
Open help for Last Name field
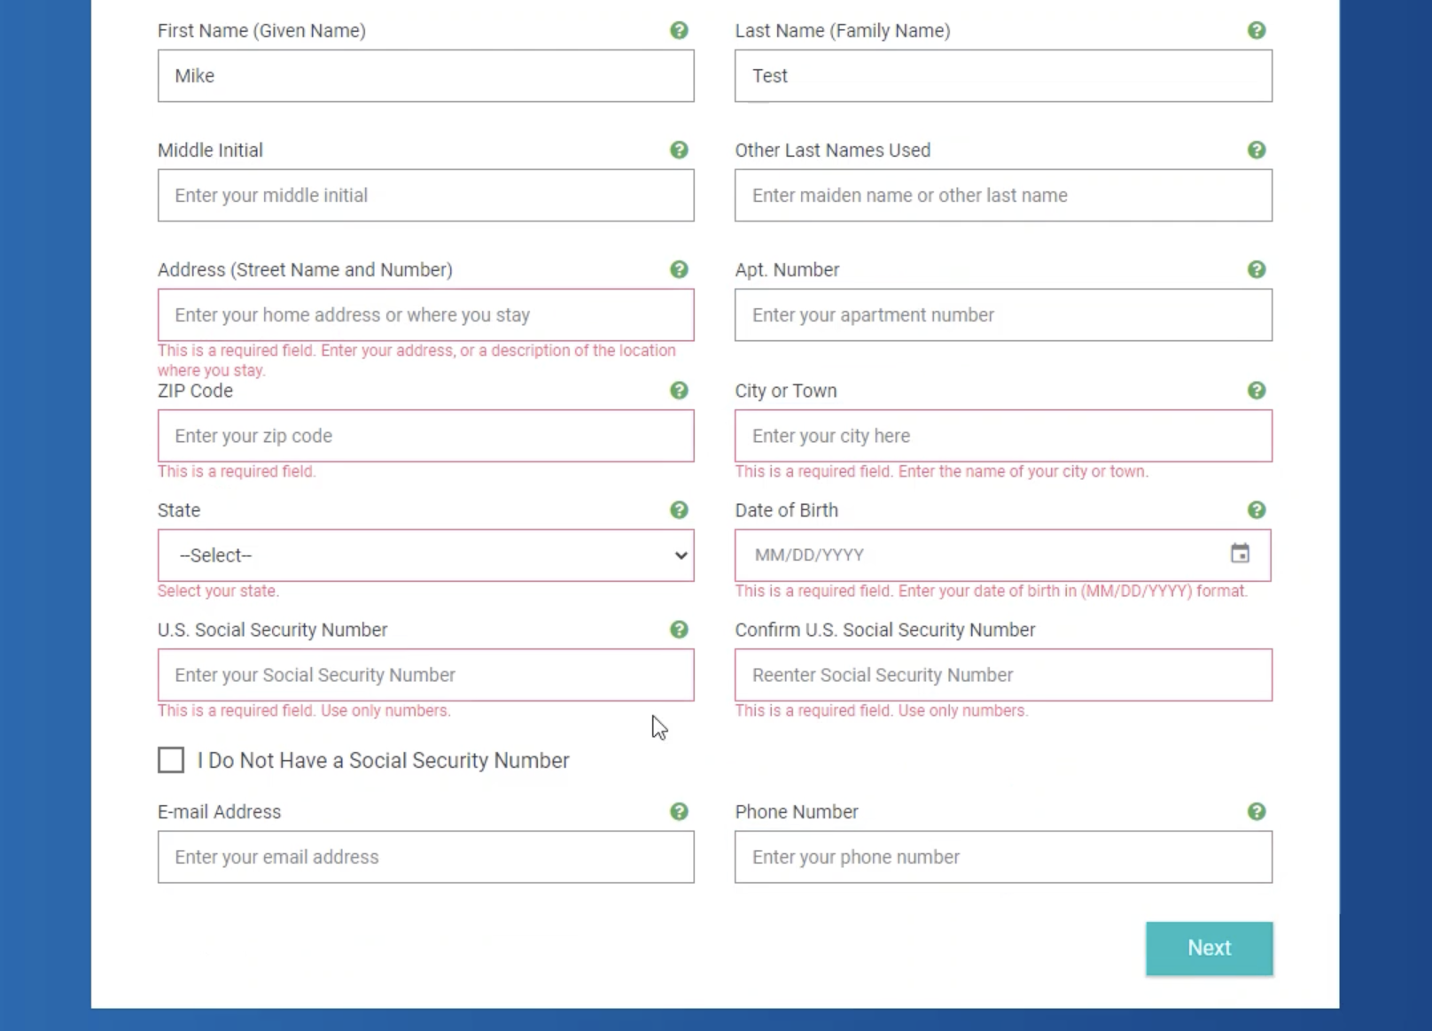[1256, 30]
